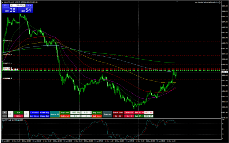Click the SimpleTradingDashboard expert advisor label
229x143 pixels.
pos(207,2)
